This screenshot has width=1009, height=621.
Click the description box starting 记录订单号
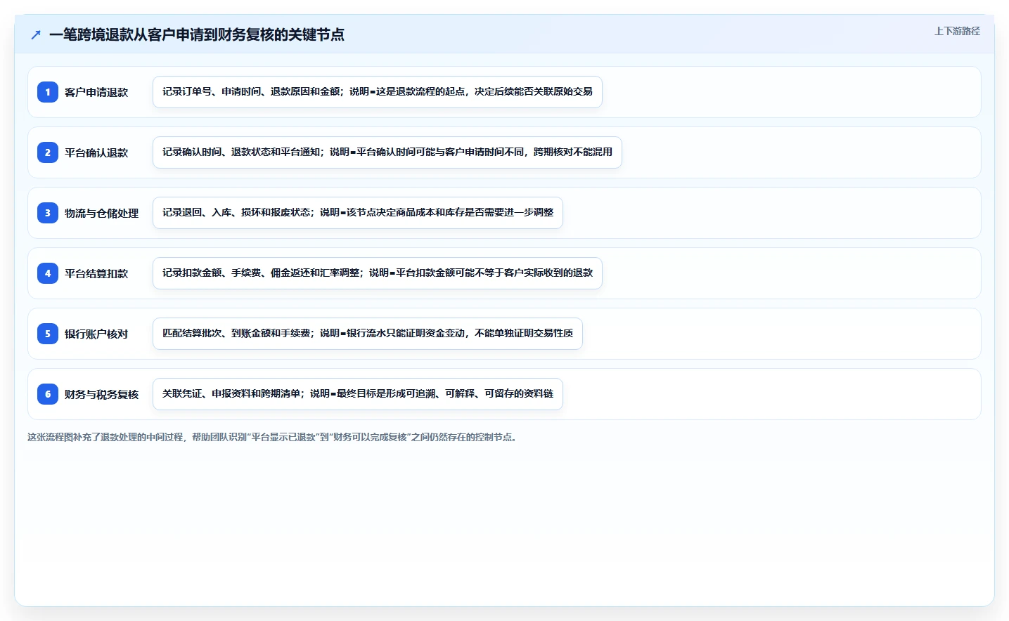(378, 92)
